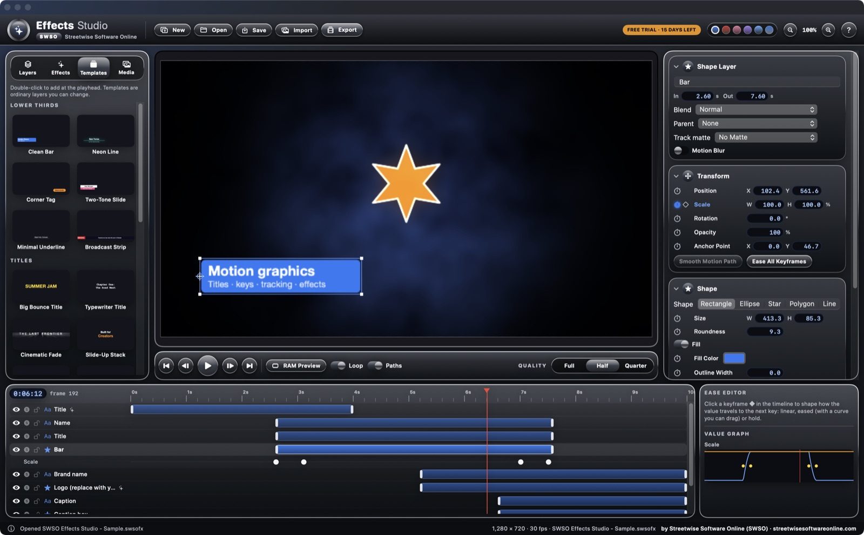Viewport: 864px width, 535px height.
Task: Click the Position stopwatch keyframe icon
Action: point(677,191)
